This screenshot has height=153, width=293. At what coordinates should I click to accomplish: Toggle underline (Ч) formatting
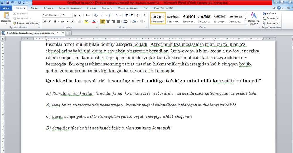(55, 21)
